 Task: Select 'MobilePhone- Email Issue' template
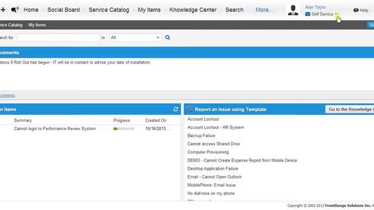pos(212,185)
